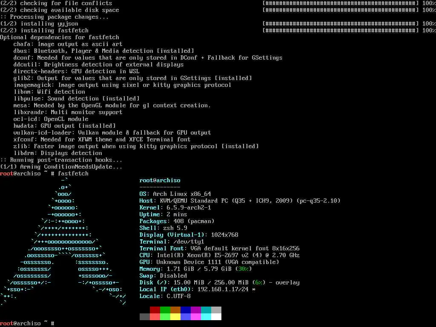Click the 'vulkan-icd-loader: Vulkan module' line
Screen dimensions: 436x327
112,133
